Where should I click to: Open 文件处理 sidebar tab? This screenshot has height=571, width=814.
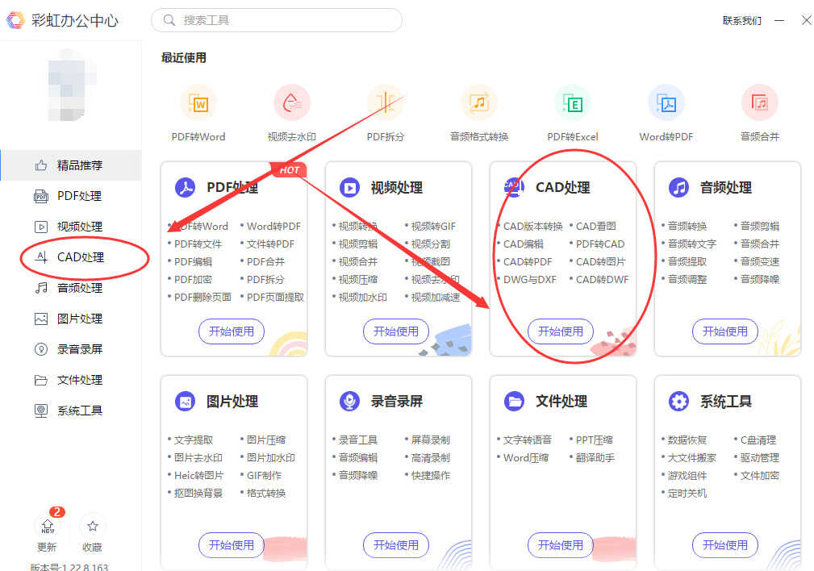(71, 380)
